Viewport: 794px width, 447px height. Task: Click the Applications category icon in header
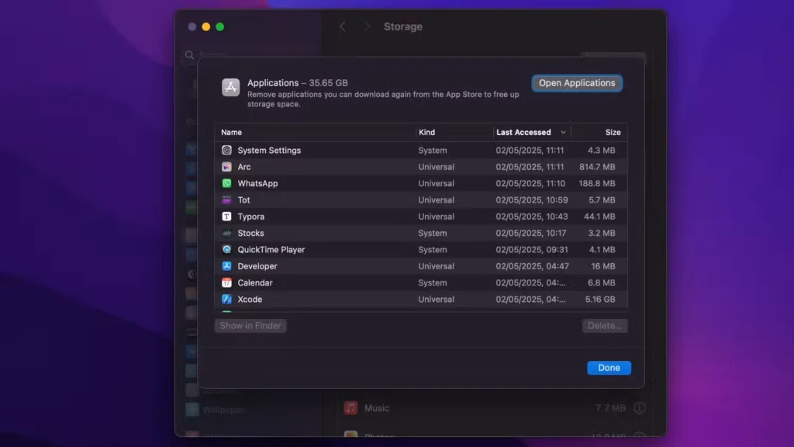[230, 87]
